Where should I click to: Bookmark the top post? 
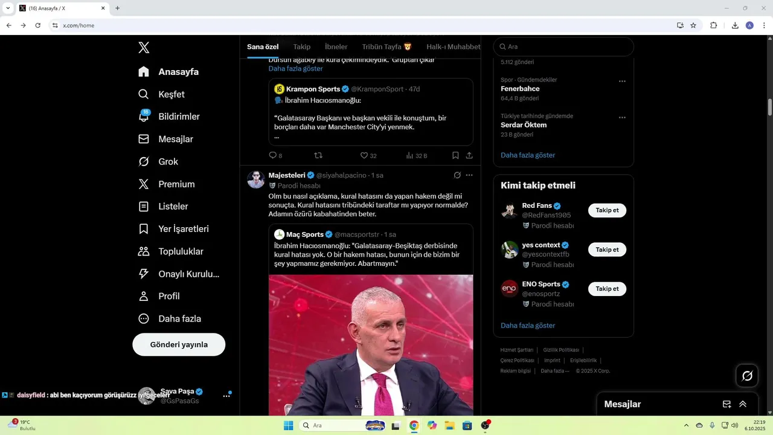[455, 155]
